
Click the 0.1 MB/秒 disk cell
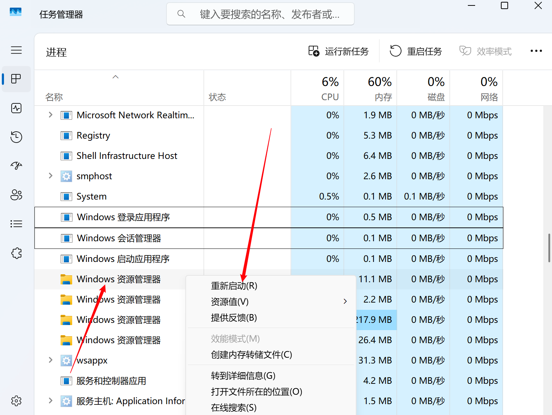[423, 197]
